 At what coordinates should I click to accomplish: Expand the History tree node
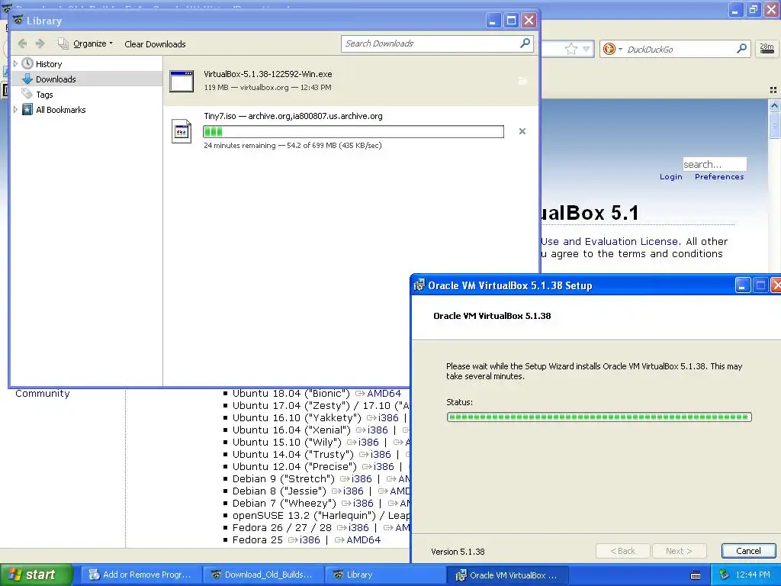pos(15,64)
